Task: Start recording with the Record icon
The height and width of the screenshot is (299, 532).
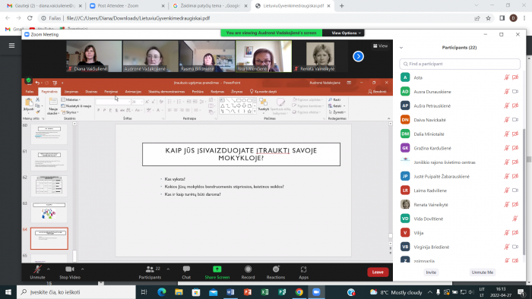Action: [248, 269]
